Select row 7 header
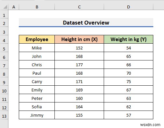 [4, 65]
